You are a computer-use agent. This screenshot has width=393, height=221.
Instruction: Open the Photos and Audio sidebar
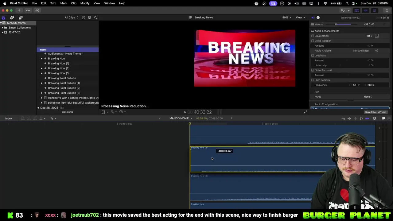click(12, 17)
